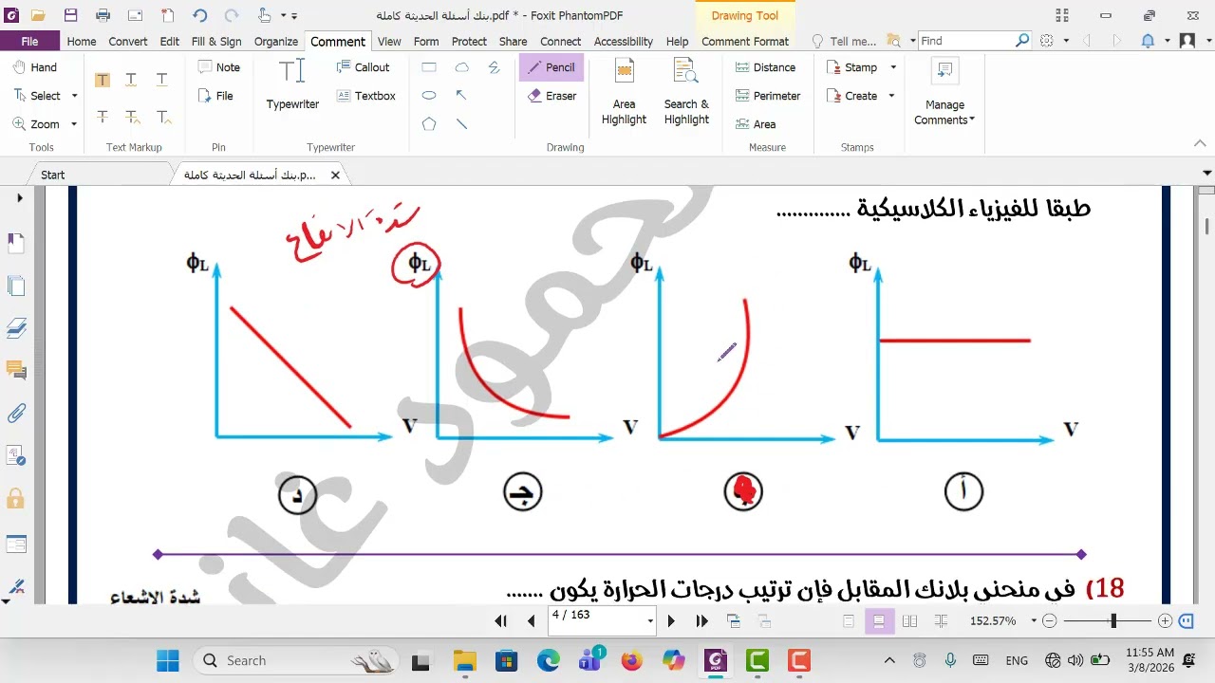Select the Squiggly underline markup tool

pyautogui.click(x=132, y=80)
